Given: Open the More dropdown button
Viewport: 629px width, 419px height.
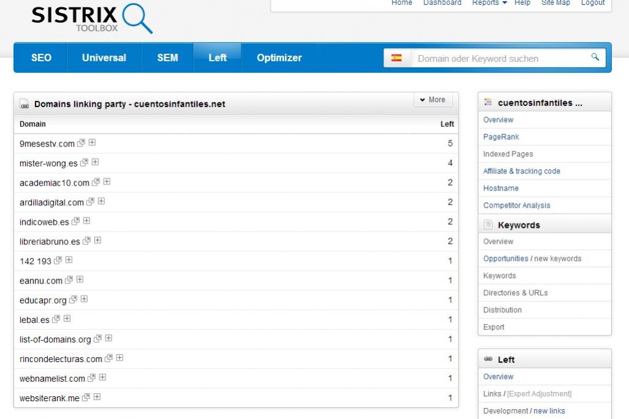Looking at the screenshot, I should tap(433, 100).
